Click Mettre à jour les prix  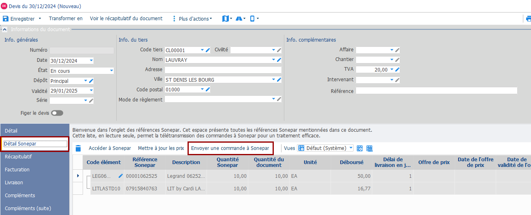(161, 148)
